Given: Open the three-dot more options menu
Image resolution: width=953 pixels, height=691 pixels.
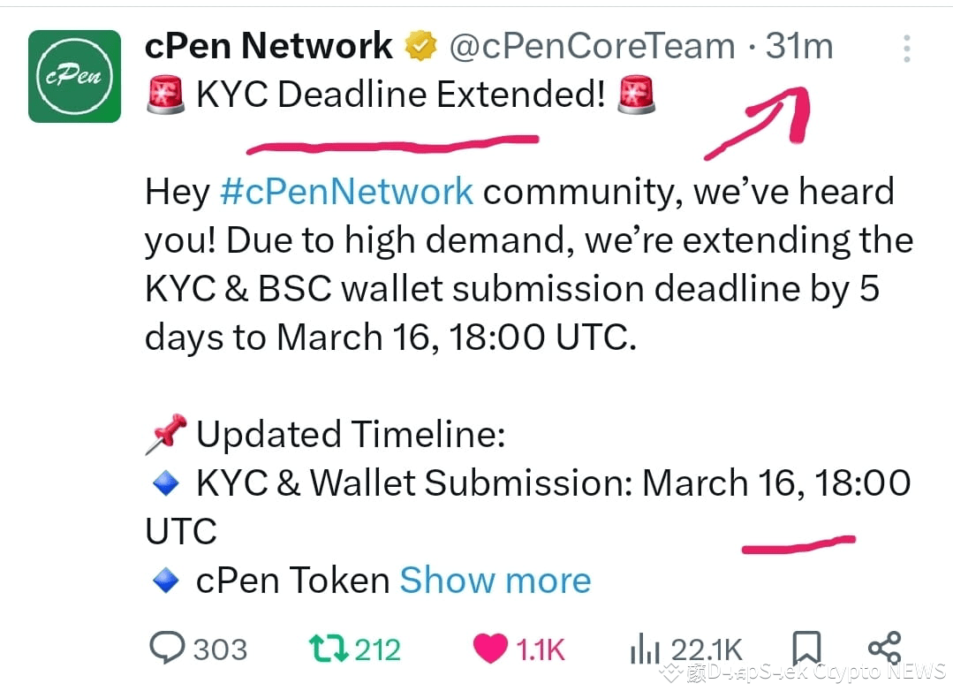Looking at the screenshot, I should (906, 49).
